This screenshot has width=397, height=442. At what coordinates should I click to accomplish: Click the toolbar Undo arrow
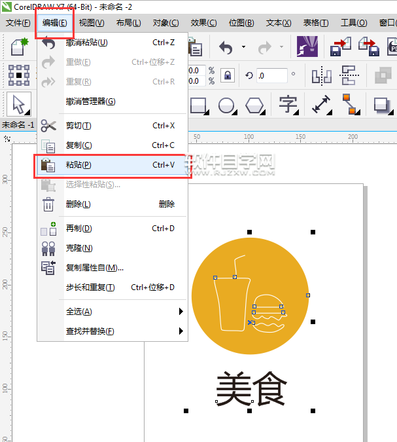[226, 47]
